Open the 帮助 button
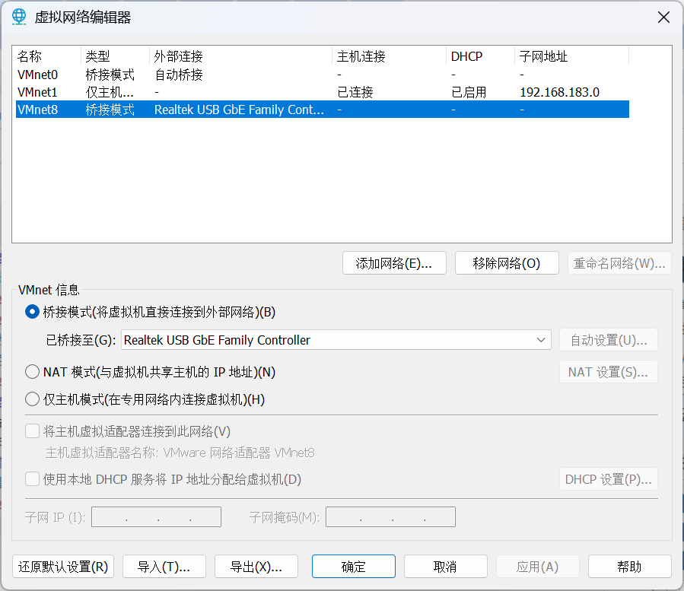684x591 pixels. 630,567
